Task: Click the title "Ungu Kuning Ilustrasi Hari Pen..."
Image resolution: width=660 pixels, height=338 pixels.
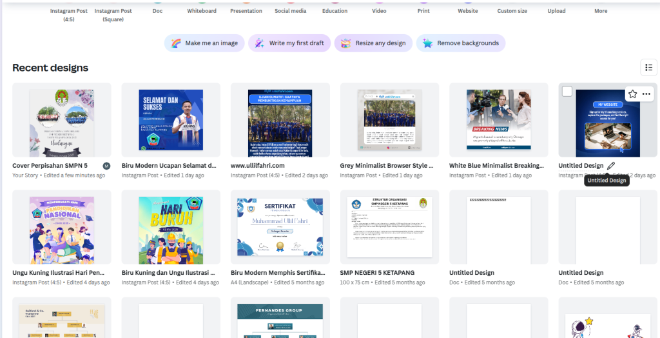Action: (59, 273)
